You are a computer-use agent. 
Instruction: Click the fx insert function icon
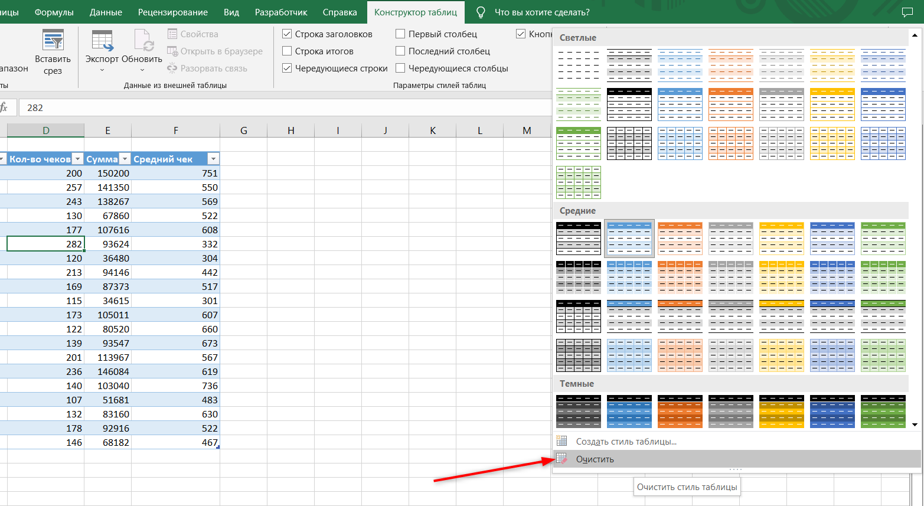tap(4, 107)
